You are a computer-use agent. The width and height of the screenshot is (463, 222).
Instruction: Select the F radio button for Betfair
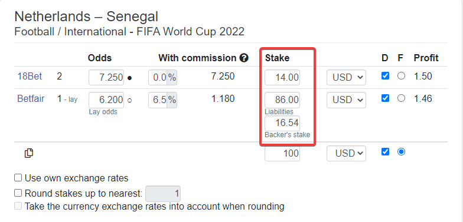pyautogui.click(x=401, y=98)
